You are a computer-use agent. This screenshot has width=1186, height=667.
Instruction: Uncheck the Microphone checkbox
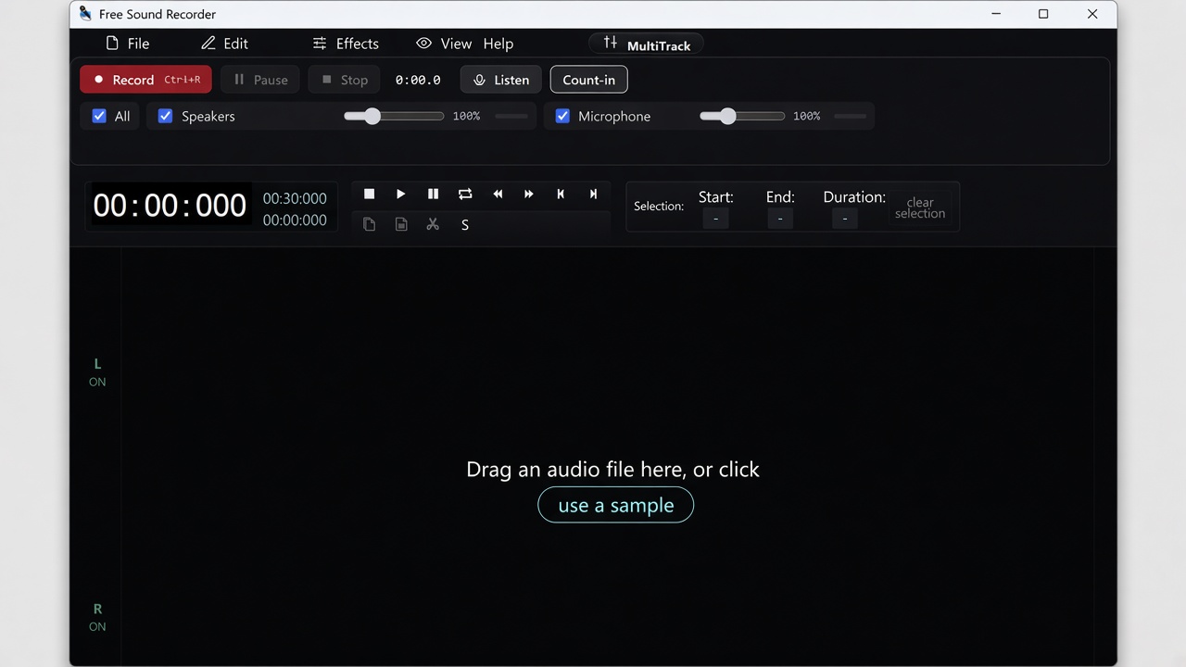point(562,116)
